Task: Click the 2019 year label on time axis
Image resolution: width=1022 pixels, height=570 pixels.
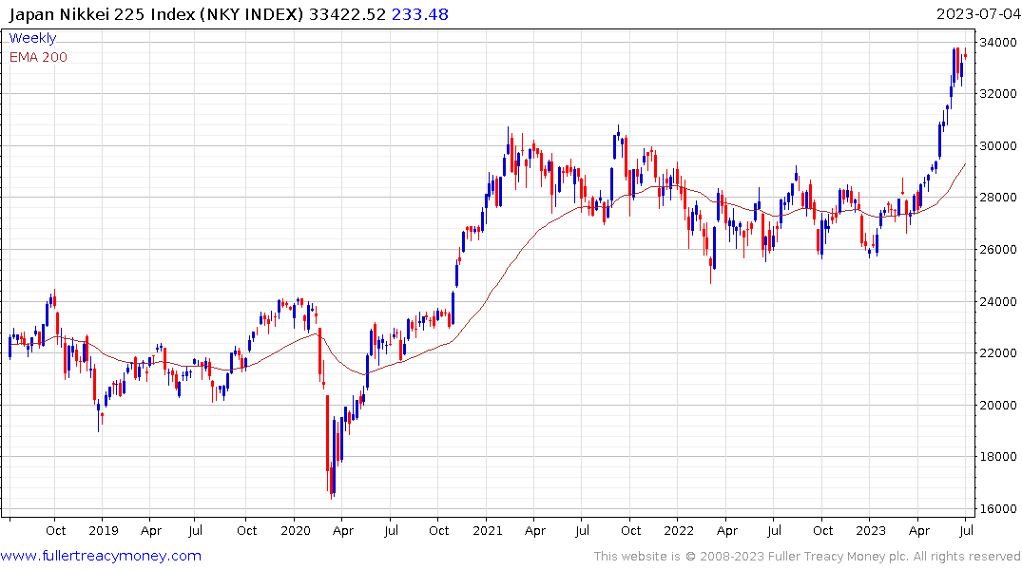Action: [103, 530]
